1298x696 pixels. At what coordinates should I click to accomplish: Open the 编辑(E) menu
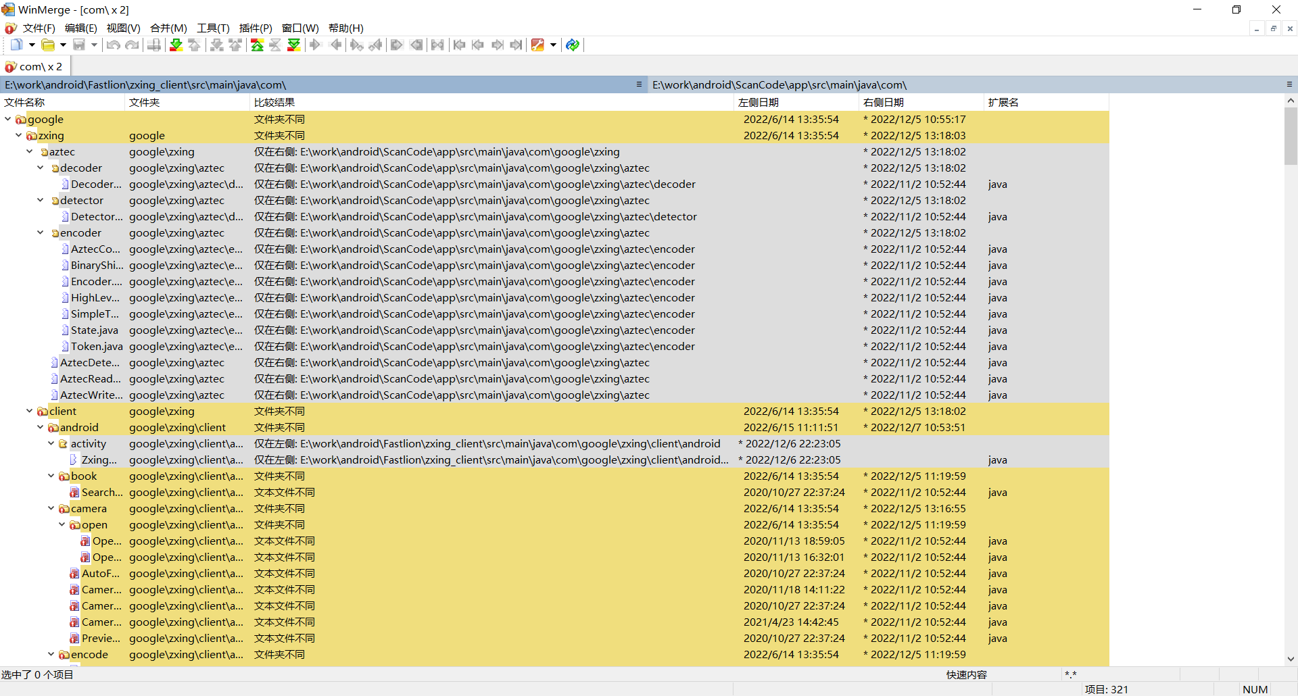(x=80, y=28)
